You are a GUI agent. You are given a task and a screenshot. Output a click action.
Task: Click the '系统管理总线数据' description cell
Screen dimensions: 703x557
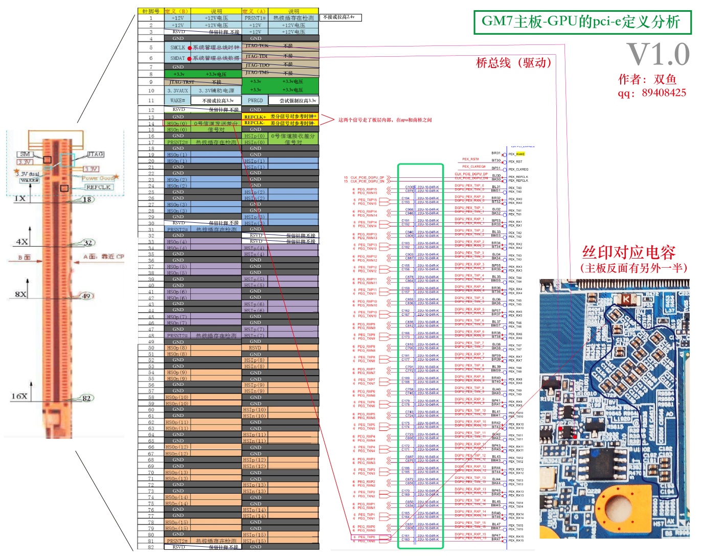coord(216,58)
